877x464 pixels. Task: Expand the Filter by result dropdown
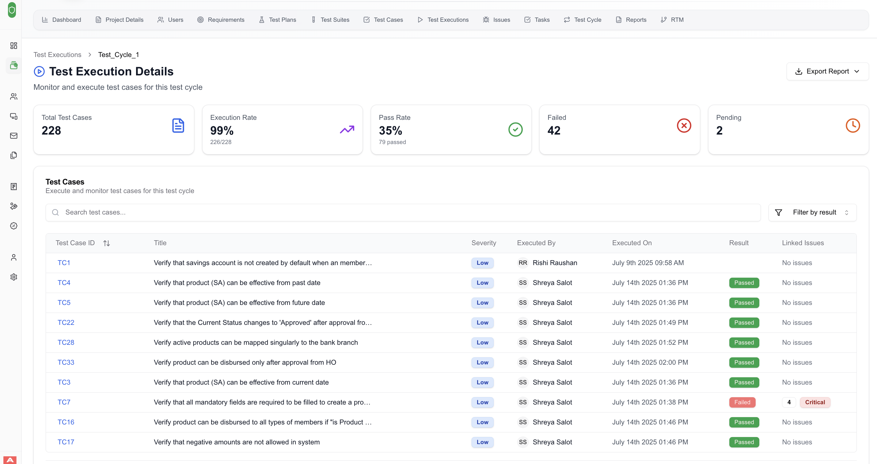812,212
